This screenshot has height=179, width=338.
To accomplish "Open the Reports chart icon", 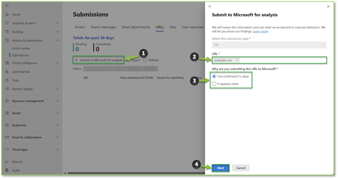I will tap(7, 162).
